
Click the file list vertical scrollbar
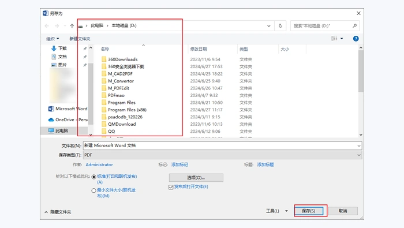tap(361, 71)
